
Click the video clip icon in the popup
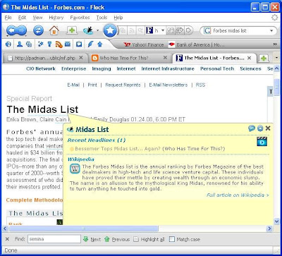pyautogui.click(x=262, y=142)
